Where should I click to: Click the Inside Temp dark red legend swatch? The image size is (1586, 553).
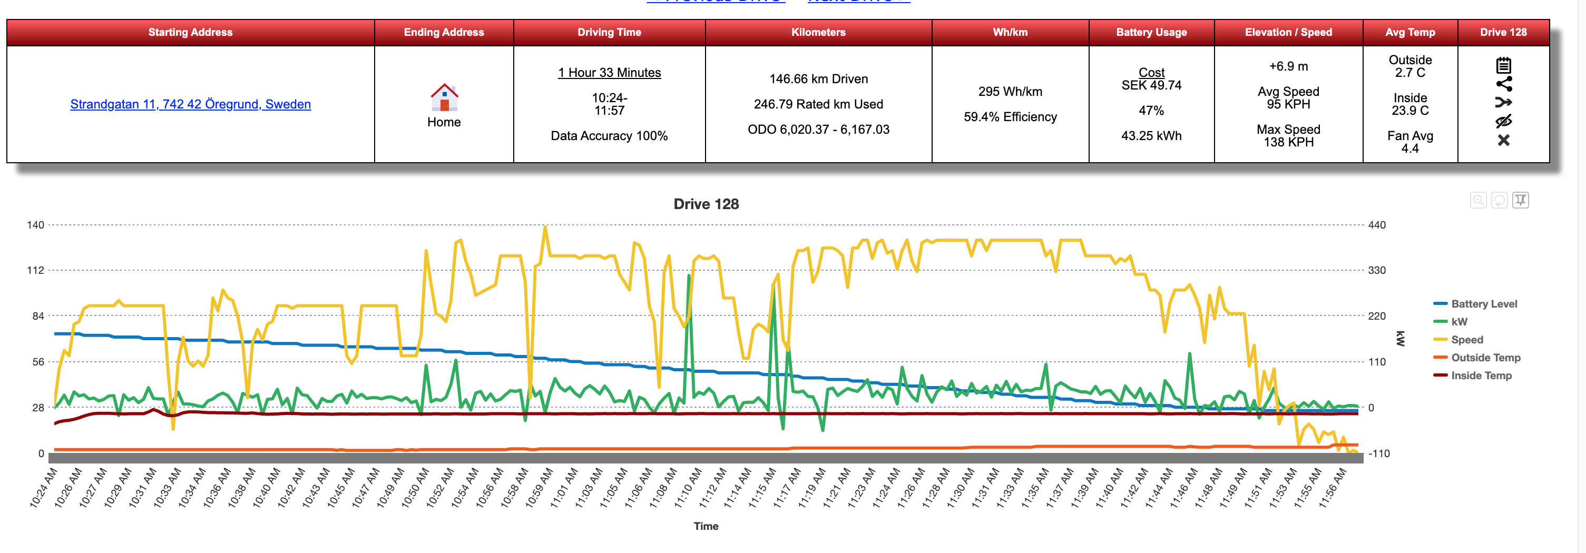coord(1440,375)
